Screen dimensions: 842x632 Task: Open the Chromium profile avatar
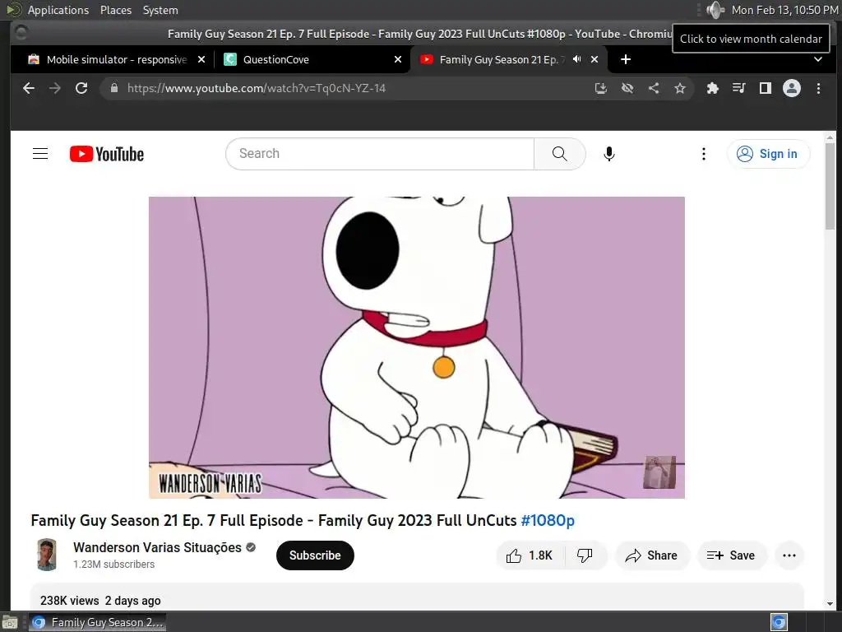pyautogui.click(x=792, y=88)
